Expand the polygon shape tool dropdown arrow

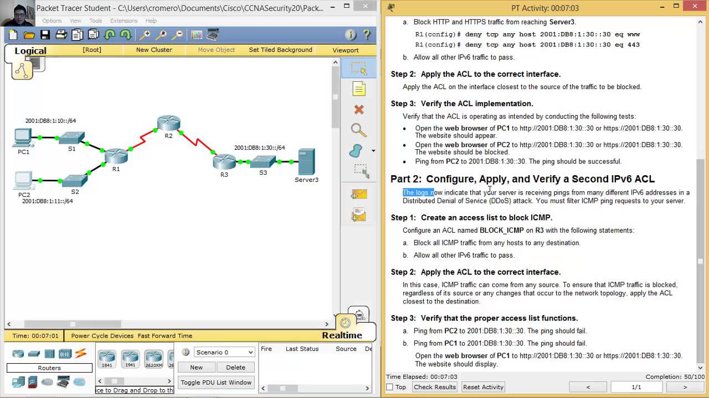[x=373, y=151]
